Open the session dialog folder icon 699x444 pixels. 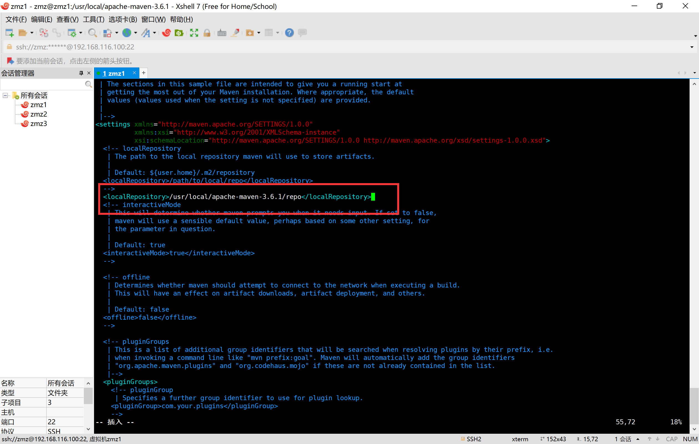[x=23, y=32]
